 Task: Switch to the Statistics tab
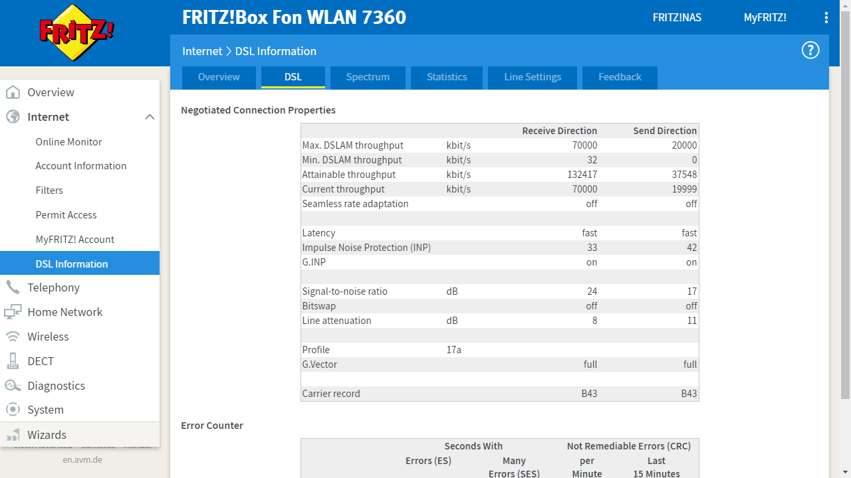coord(447,77)
